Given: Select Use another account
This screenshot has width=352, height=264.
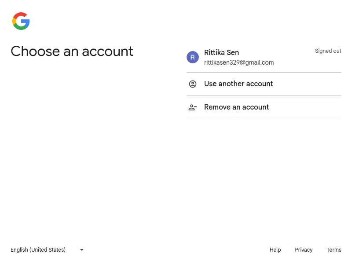Looking at the screenshot, I should pos(264,84).
